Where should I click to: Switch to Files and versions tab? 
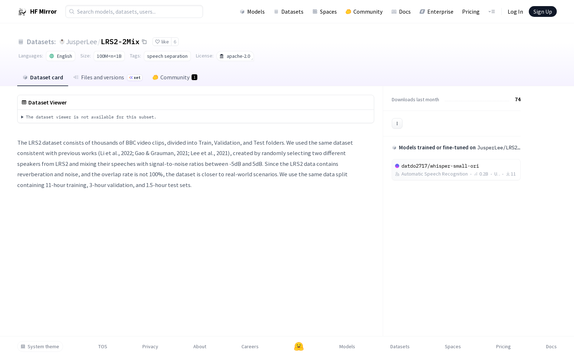pyautogui.click(x=108, y=78)
